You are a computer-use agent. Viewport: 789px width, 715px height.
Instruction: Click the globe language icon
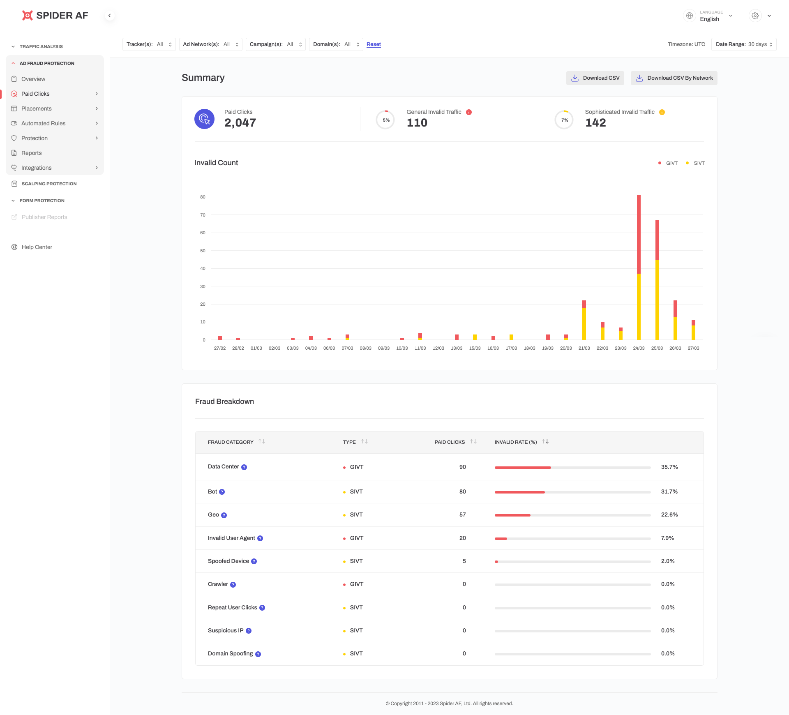[690, 16]
